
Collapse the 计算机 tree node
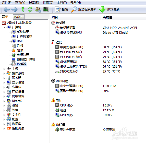[x=4, y=28]
